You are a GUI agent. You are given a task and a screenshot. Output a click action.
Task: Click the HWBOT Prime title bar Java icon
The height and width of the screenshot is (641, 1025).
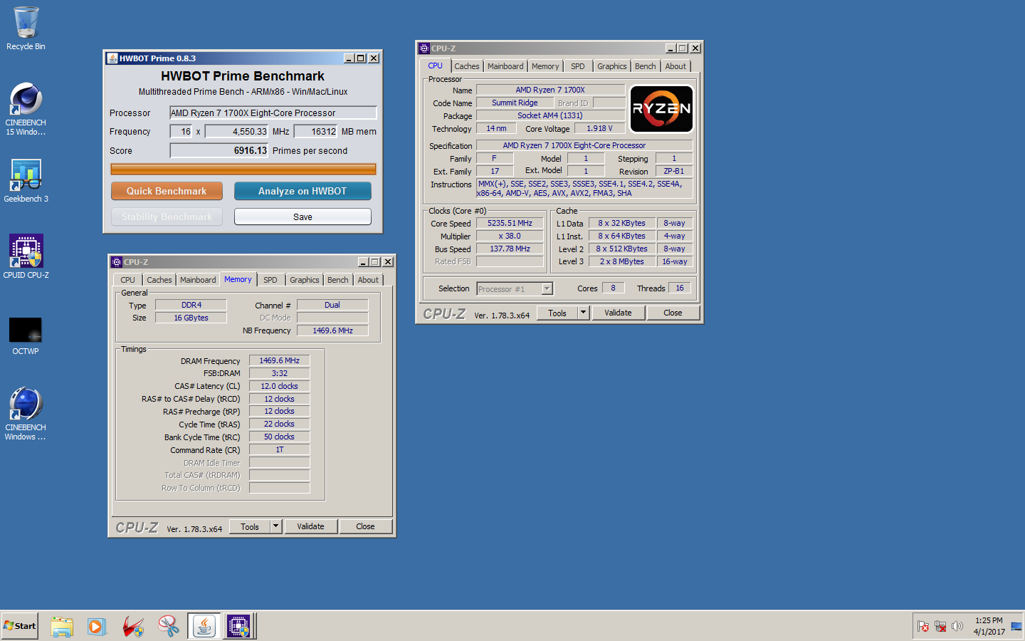click(x=112, y=58)
